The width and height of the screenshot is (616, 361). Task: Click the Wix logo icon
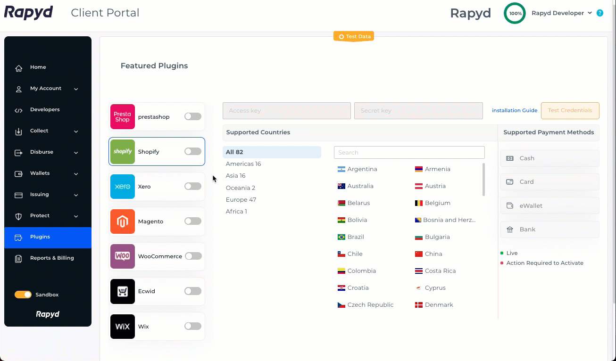pos(123,326)
